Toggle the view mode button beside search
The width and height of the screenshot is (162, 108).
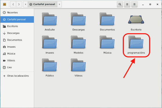[127, 4]
